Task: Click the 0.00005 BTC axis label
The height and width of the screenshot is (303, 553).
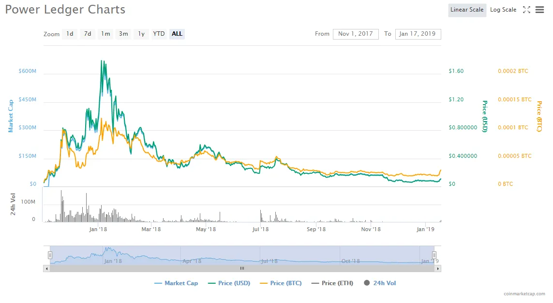Action: click(515, 156)
